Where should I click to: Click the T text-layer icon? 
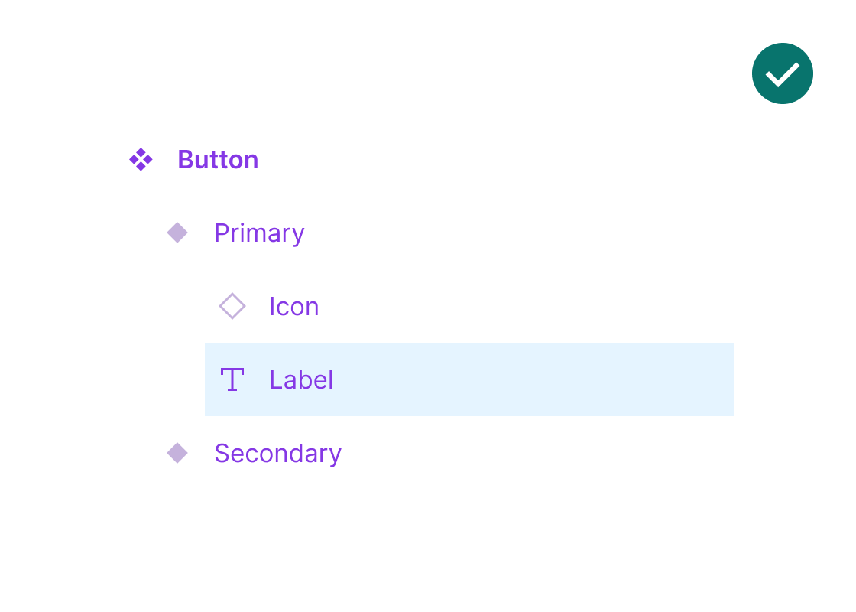coord(232,379)
